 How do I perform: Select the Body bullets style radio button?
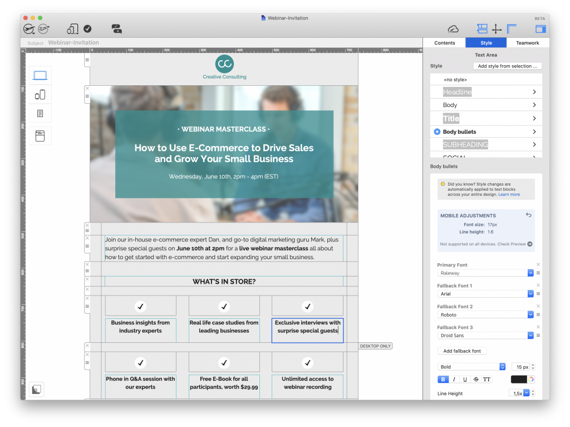[437, 132]
